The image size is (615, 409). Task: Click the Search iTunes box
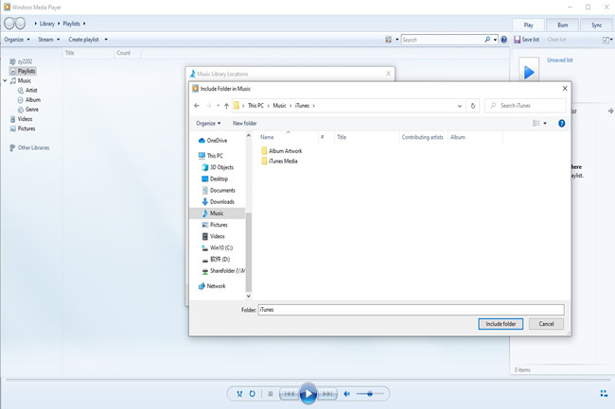tap(525, 106)
